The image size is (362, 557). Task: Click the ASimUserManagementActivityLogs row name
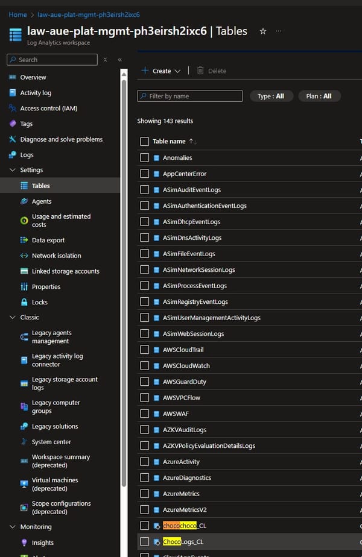(212, 318)
